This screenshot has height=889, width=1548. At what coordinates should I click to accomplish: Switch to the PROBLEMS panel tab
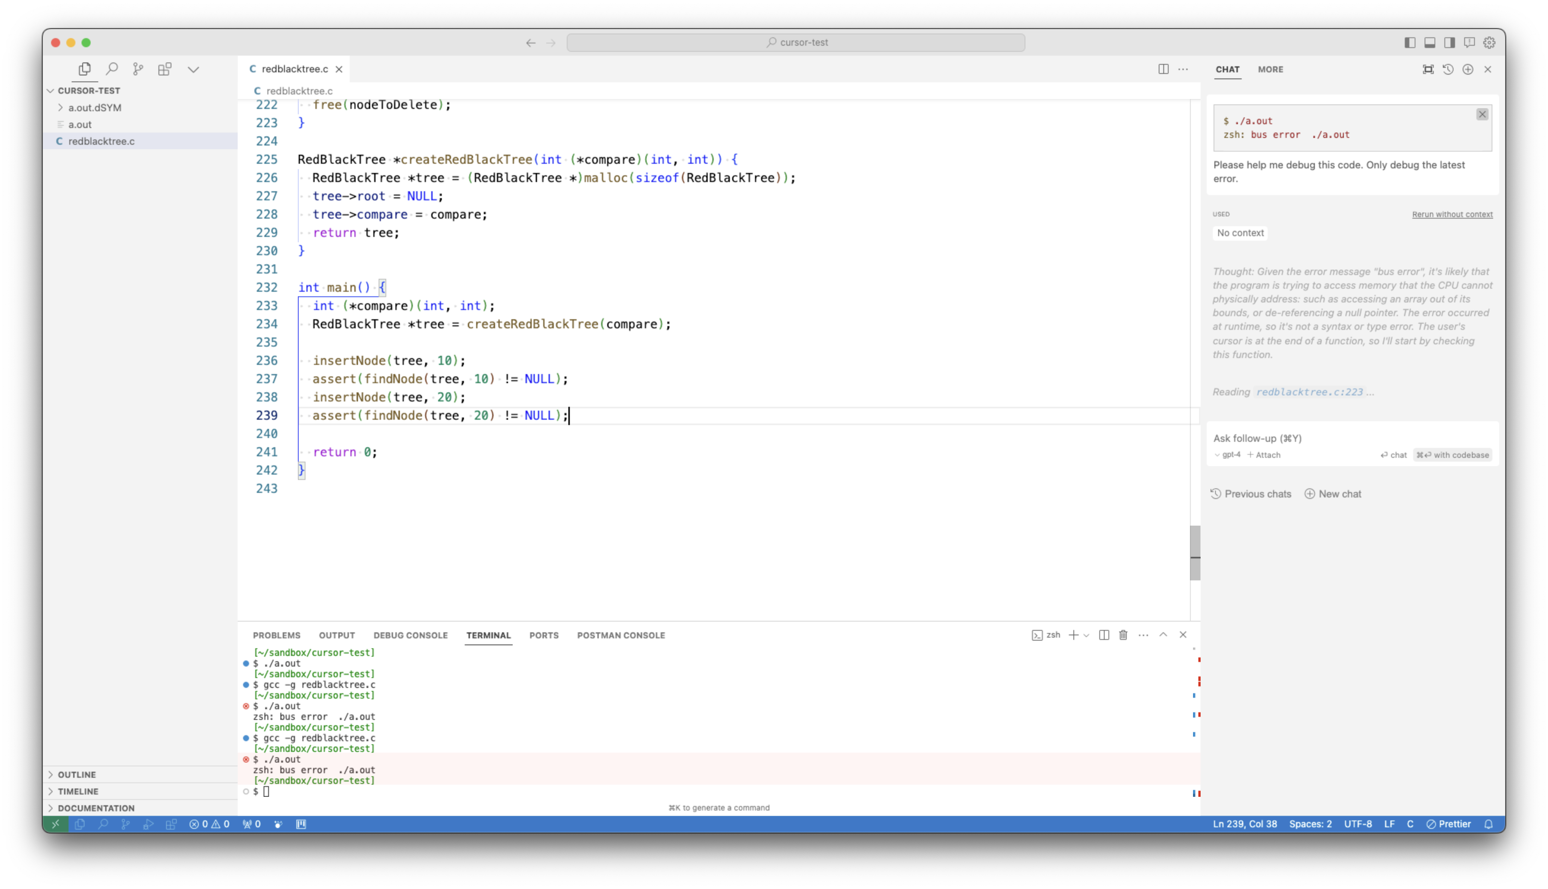(277, 636)
